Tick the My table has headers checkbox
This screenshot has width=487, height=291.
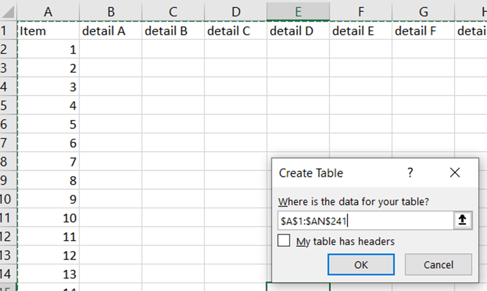284,241
